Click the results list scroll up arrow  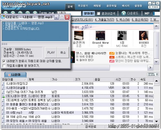(x=156, y=81)
